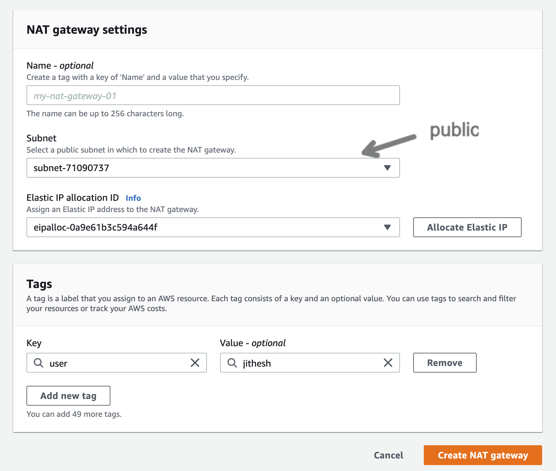Clear the tag key field X icon
The height and width of the screenshot is (471, 556).
(195, 363)
